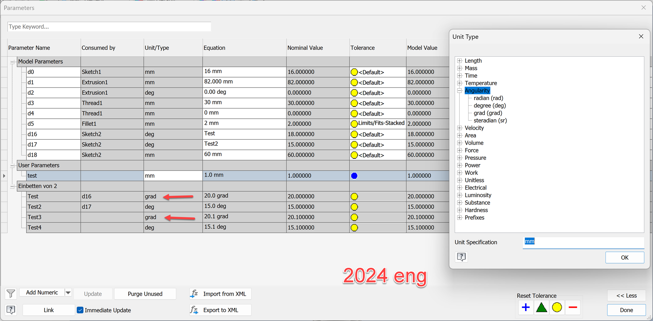Click the tolerance circle for parameter d5
The image size is (653, 321).
[x=354, y=124]
